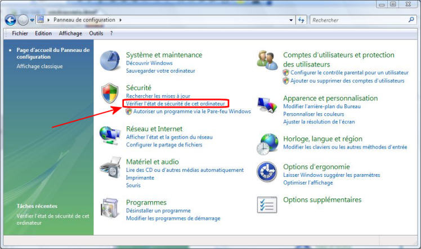Image resolution: width=421 pixels, height=249 pixels.
Task: Open the Edition menu
Action: 43,33
